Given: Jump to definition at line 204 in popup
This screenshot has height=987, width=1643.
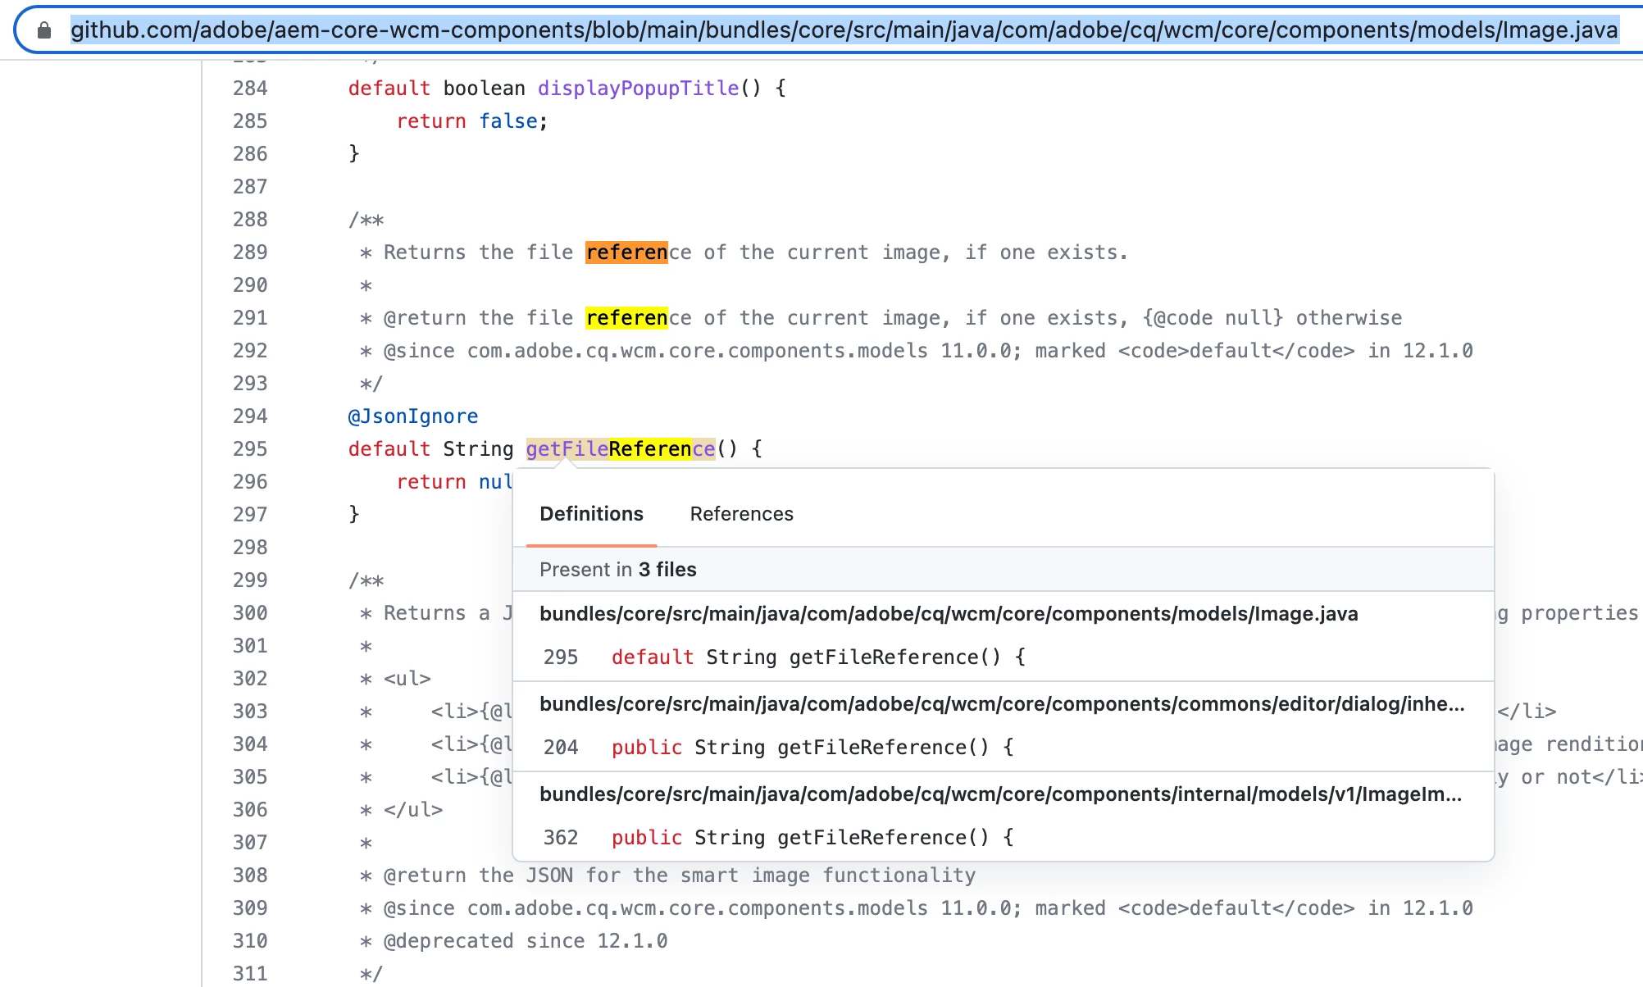Looking at the screenshot, I should click(x=812, y=748).
